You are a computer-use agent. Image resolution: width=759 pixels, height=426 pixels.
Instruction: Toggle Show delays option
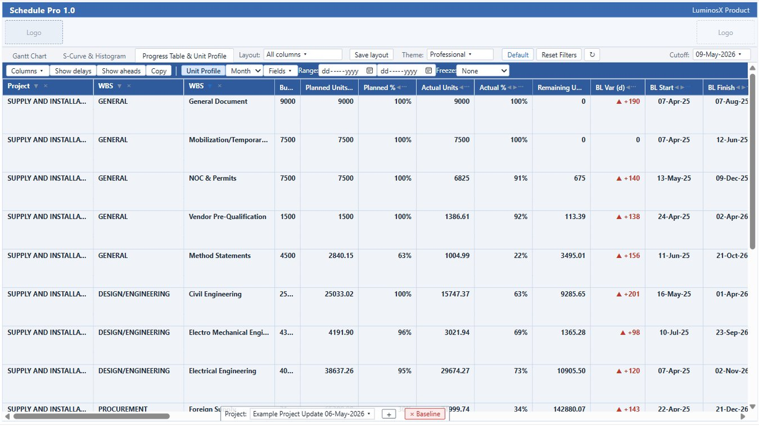(73, 71)
